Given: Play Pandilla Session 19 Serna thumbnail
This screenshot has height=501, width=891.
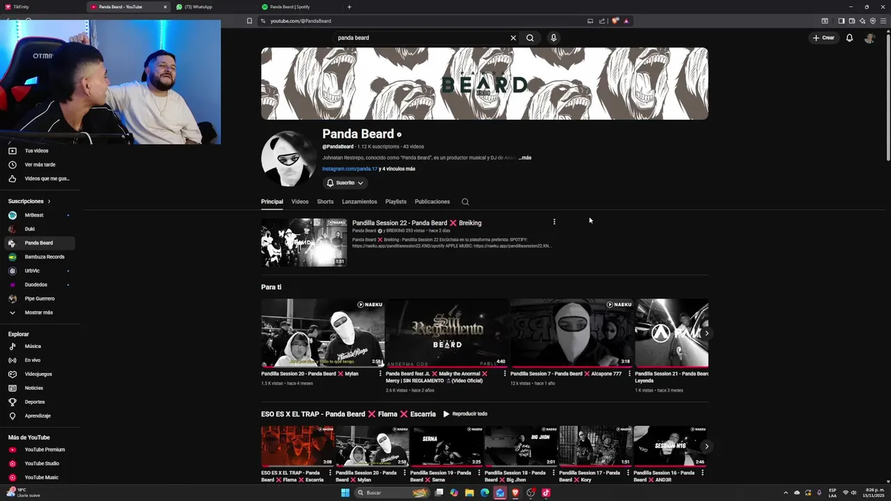Looking at the screenshot, I should (446, 446).
